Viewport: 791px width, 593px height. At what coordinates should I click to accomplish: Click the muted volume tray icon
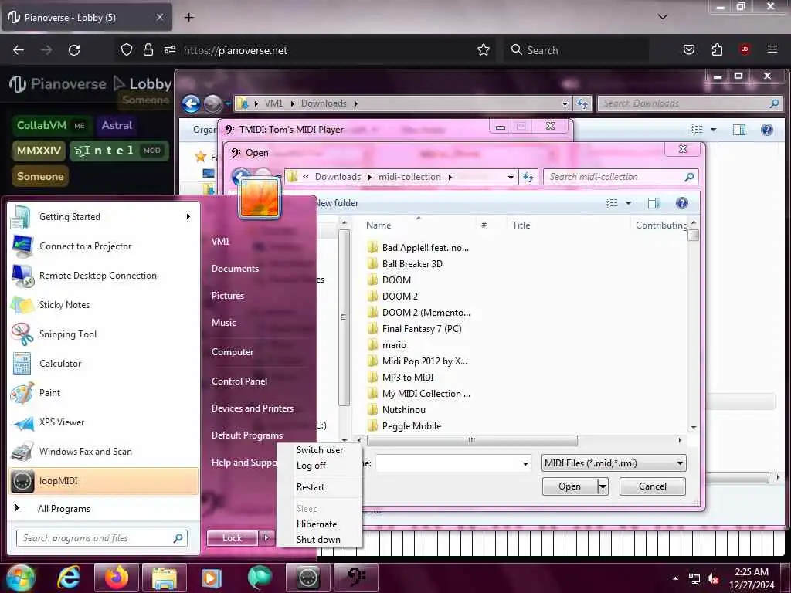click(x=713, y=579)
